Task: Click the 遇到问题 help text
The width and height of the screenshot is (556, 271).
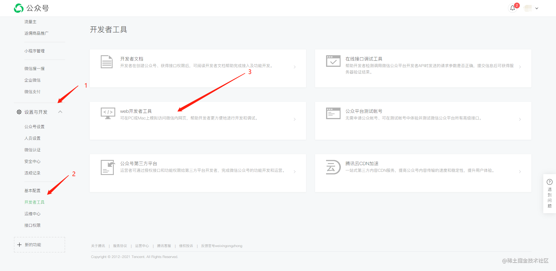Action: tap(549, 198)
